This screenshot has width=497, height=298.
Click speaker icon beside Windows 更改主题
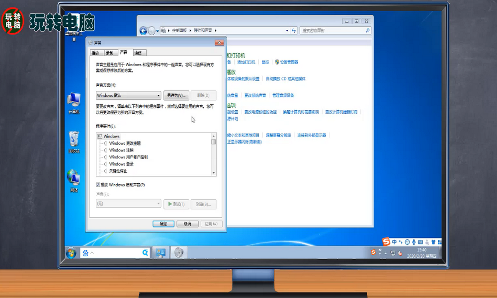click(105, 143)
